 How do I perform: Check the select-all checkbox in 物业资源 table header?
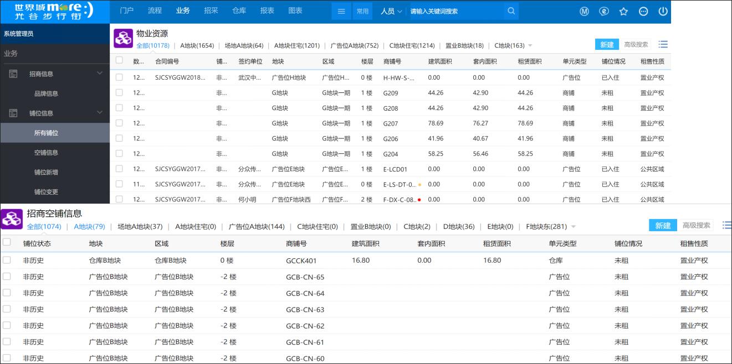pos(118,62)
